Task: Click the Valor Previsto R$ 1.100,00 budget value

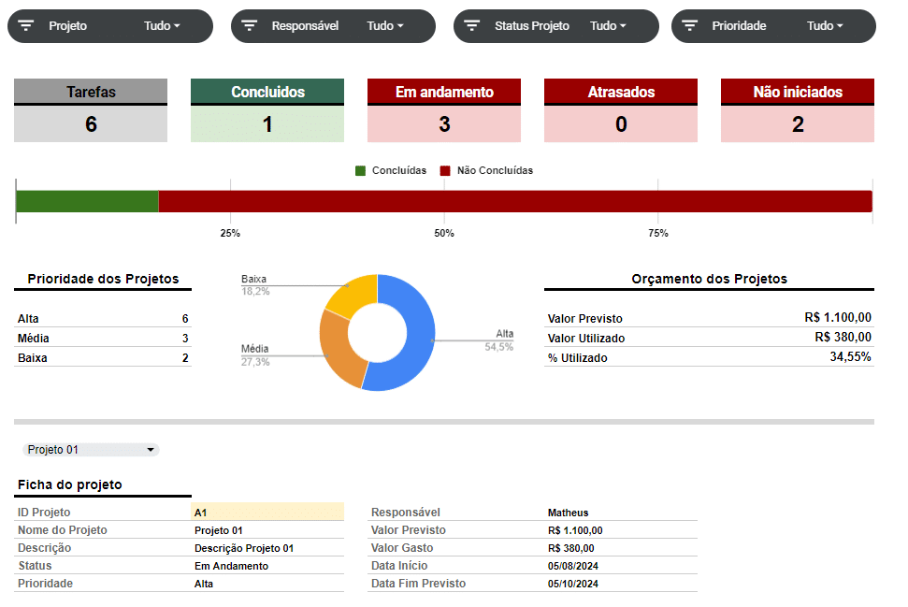Action: coord(837,317)
